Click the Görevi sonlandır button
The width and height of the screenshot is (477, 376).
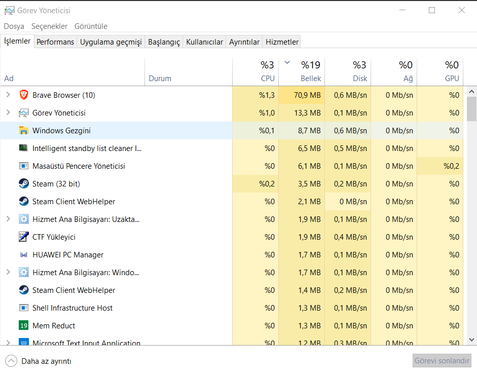442,361
